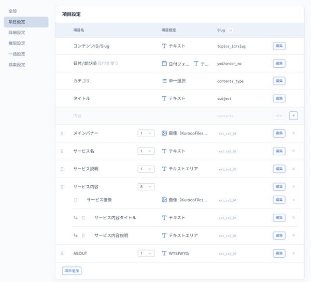
Task: Edit the サービス説明 item
Action: point(279,169)
